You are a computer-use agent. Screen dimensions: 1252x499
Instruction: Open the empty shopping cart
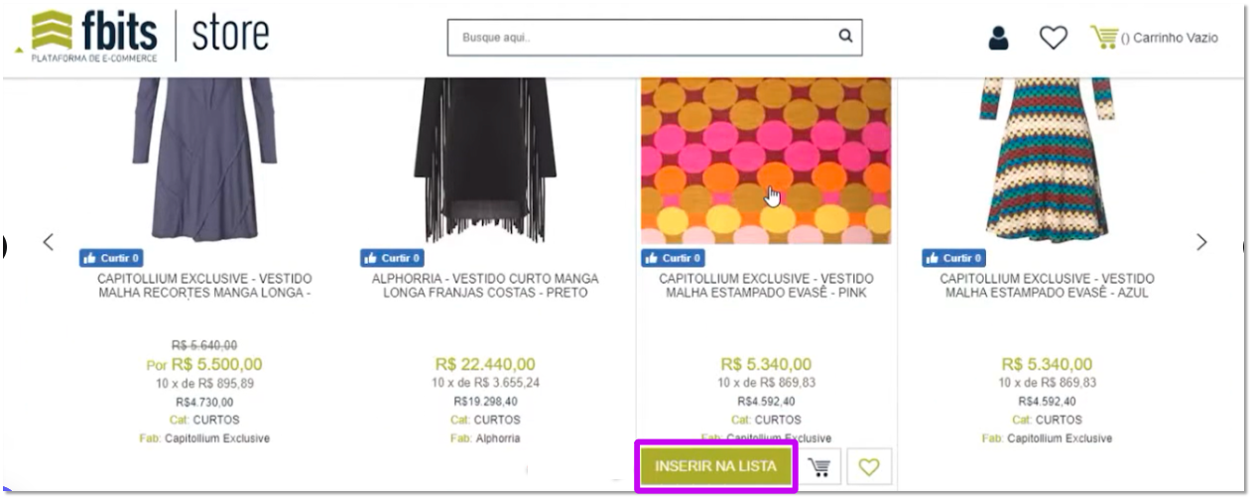tap(1154, 38)
